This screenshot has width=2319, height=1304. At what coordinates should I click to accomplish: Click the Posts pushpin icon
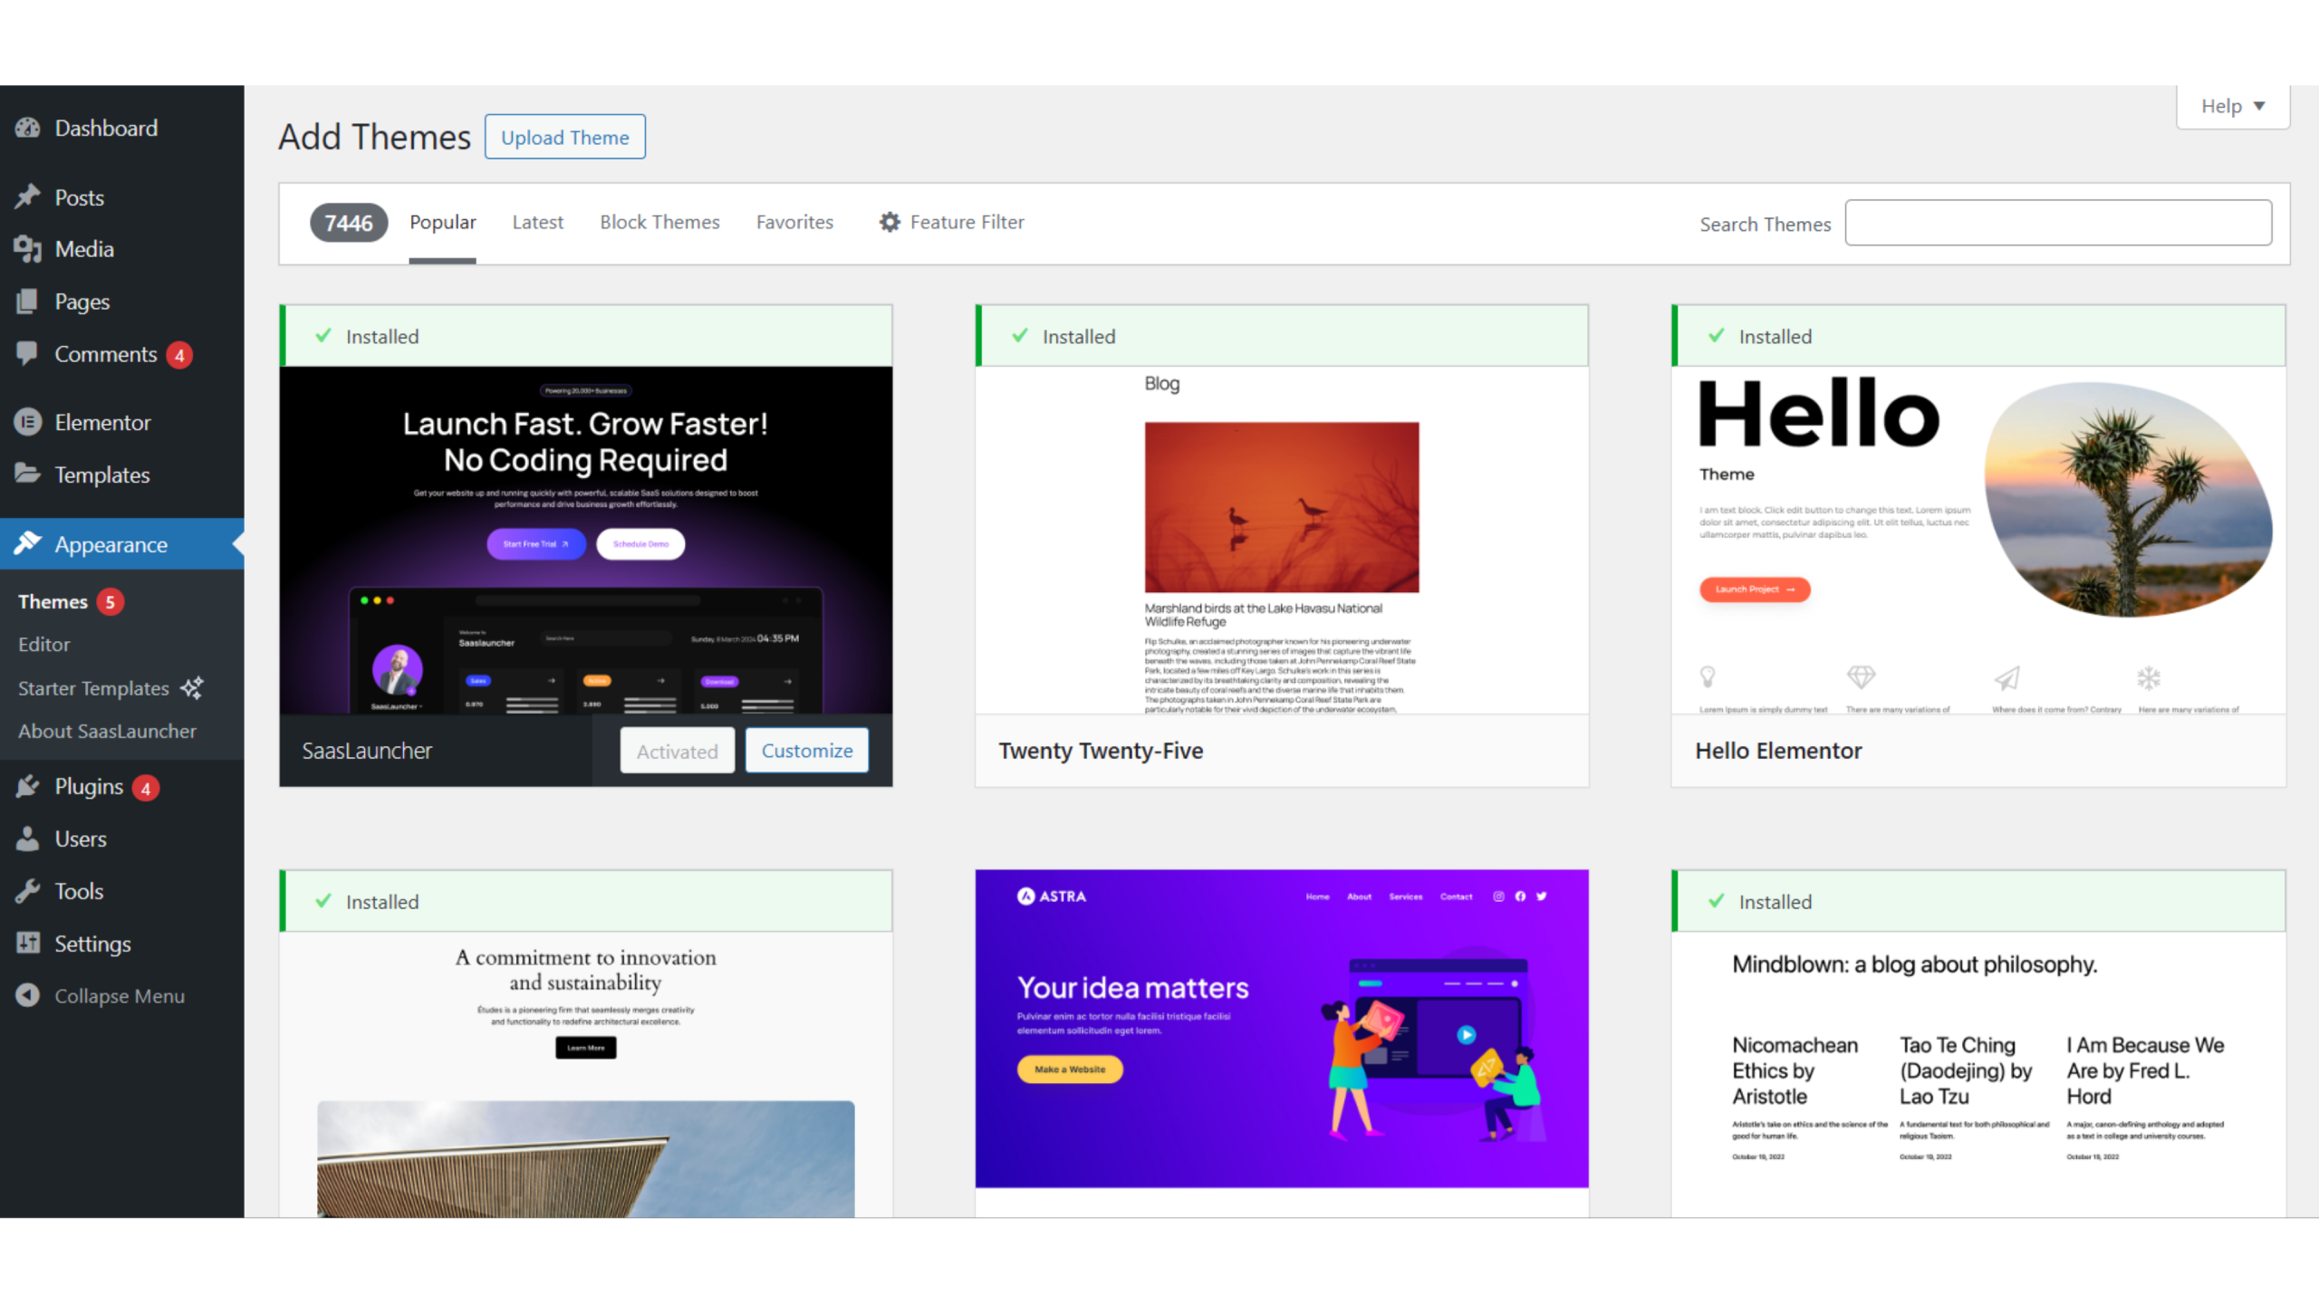28,197
